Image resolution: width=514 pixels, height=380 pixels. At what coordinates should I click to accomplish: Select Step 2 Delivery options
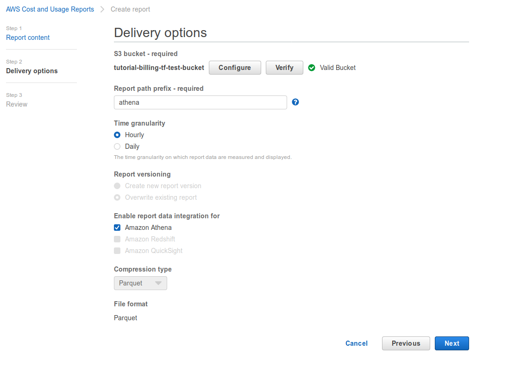[x=32, y=71]
